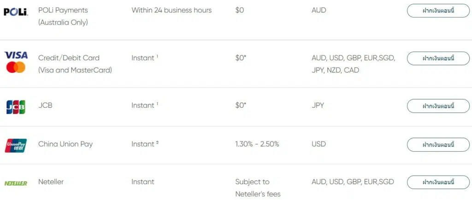Click 'Within 24 business hours' processing time

coord(171,10)
